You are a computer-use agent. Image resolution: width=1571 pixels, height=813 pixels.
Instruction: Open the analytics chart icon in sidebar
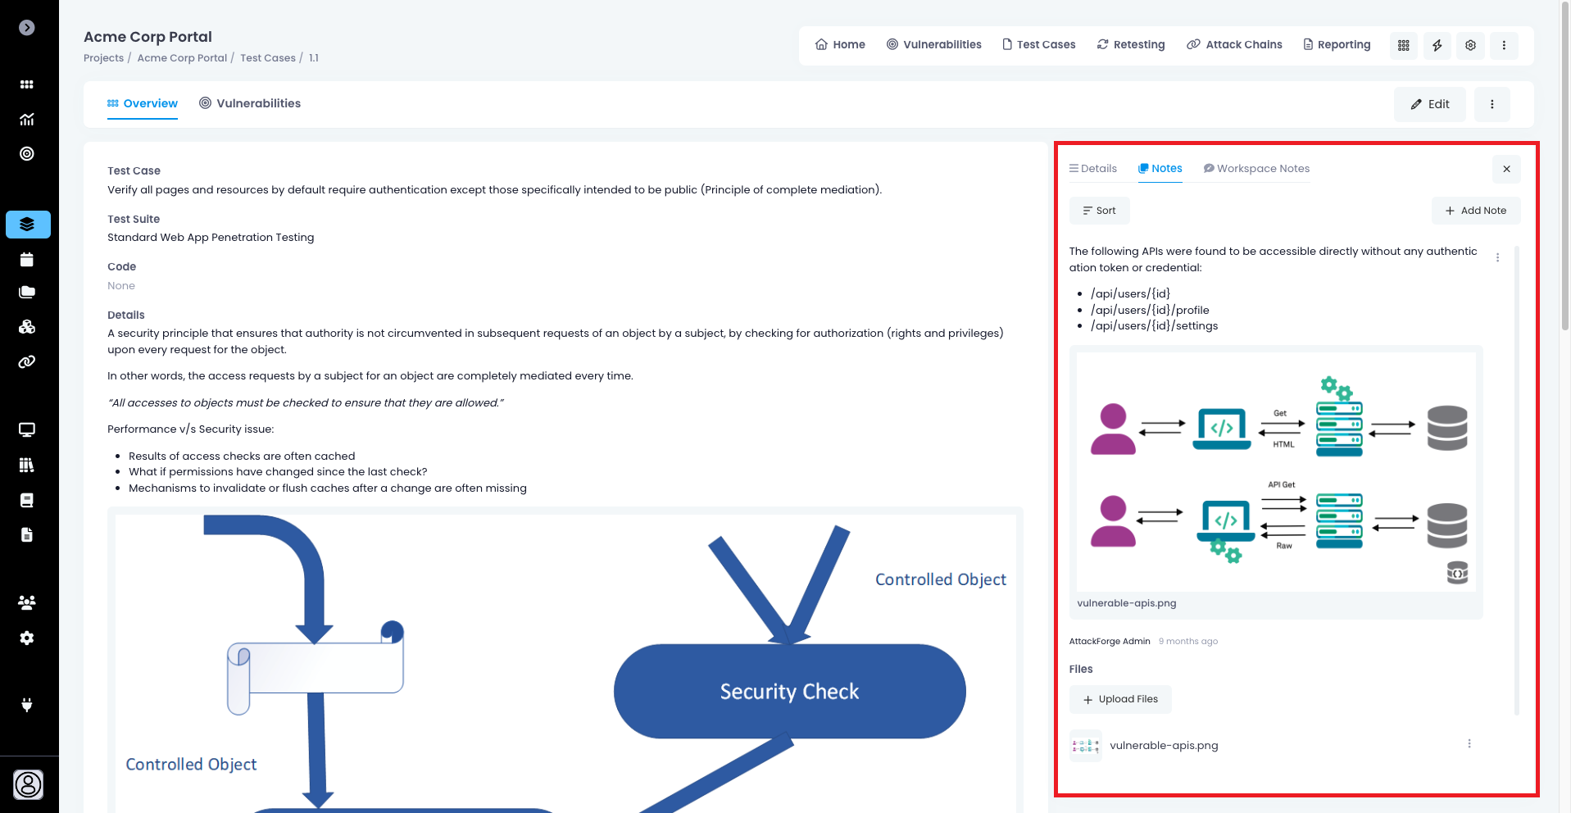[27, 120]
